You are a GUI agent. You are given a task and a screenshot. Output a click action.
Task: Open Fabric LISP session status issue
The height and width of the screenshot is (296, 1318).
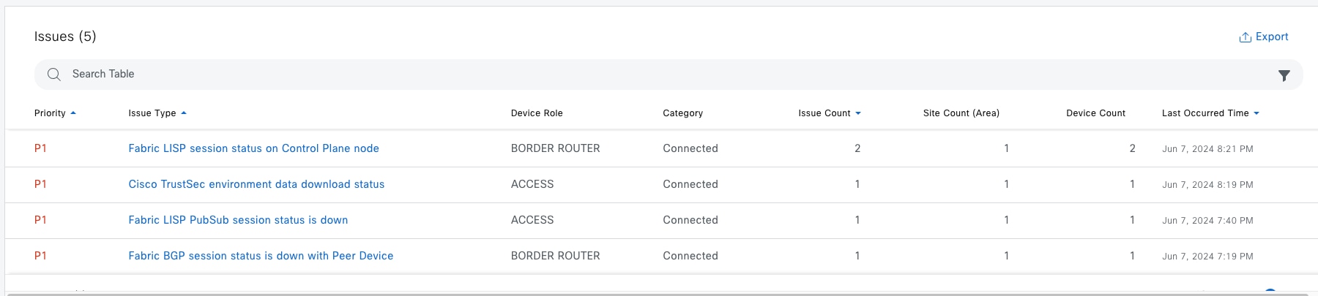253,148
